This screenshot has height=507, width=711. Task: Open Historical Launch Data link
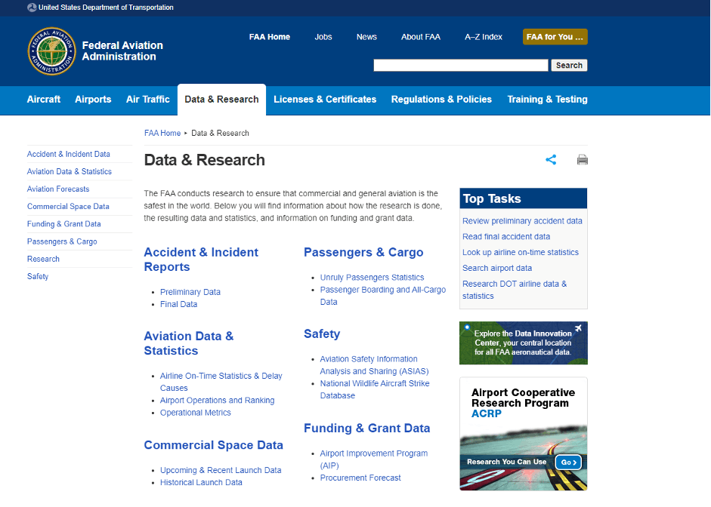(201, 483)
